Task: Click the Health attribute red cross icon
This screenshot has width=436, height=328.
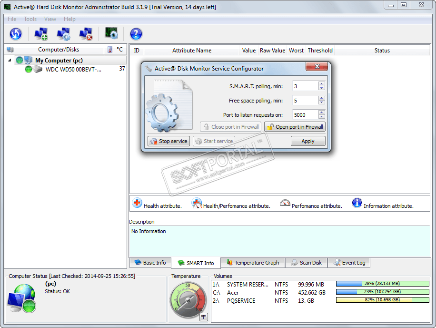Action: click(x=137, y=203)
